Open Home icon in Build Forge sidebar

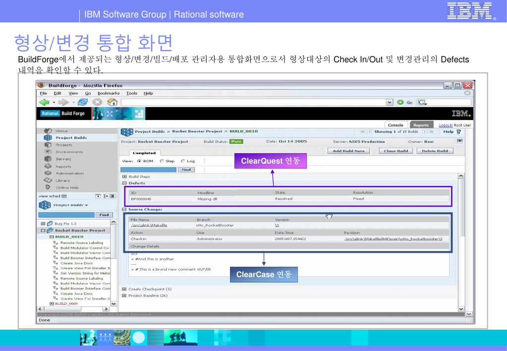(x=48, y=131)
